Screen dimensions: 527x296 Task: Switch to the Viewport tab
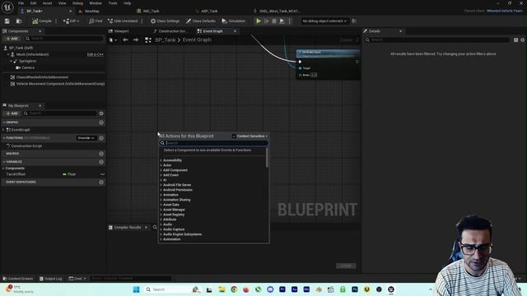pos(121,31)
